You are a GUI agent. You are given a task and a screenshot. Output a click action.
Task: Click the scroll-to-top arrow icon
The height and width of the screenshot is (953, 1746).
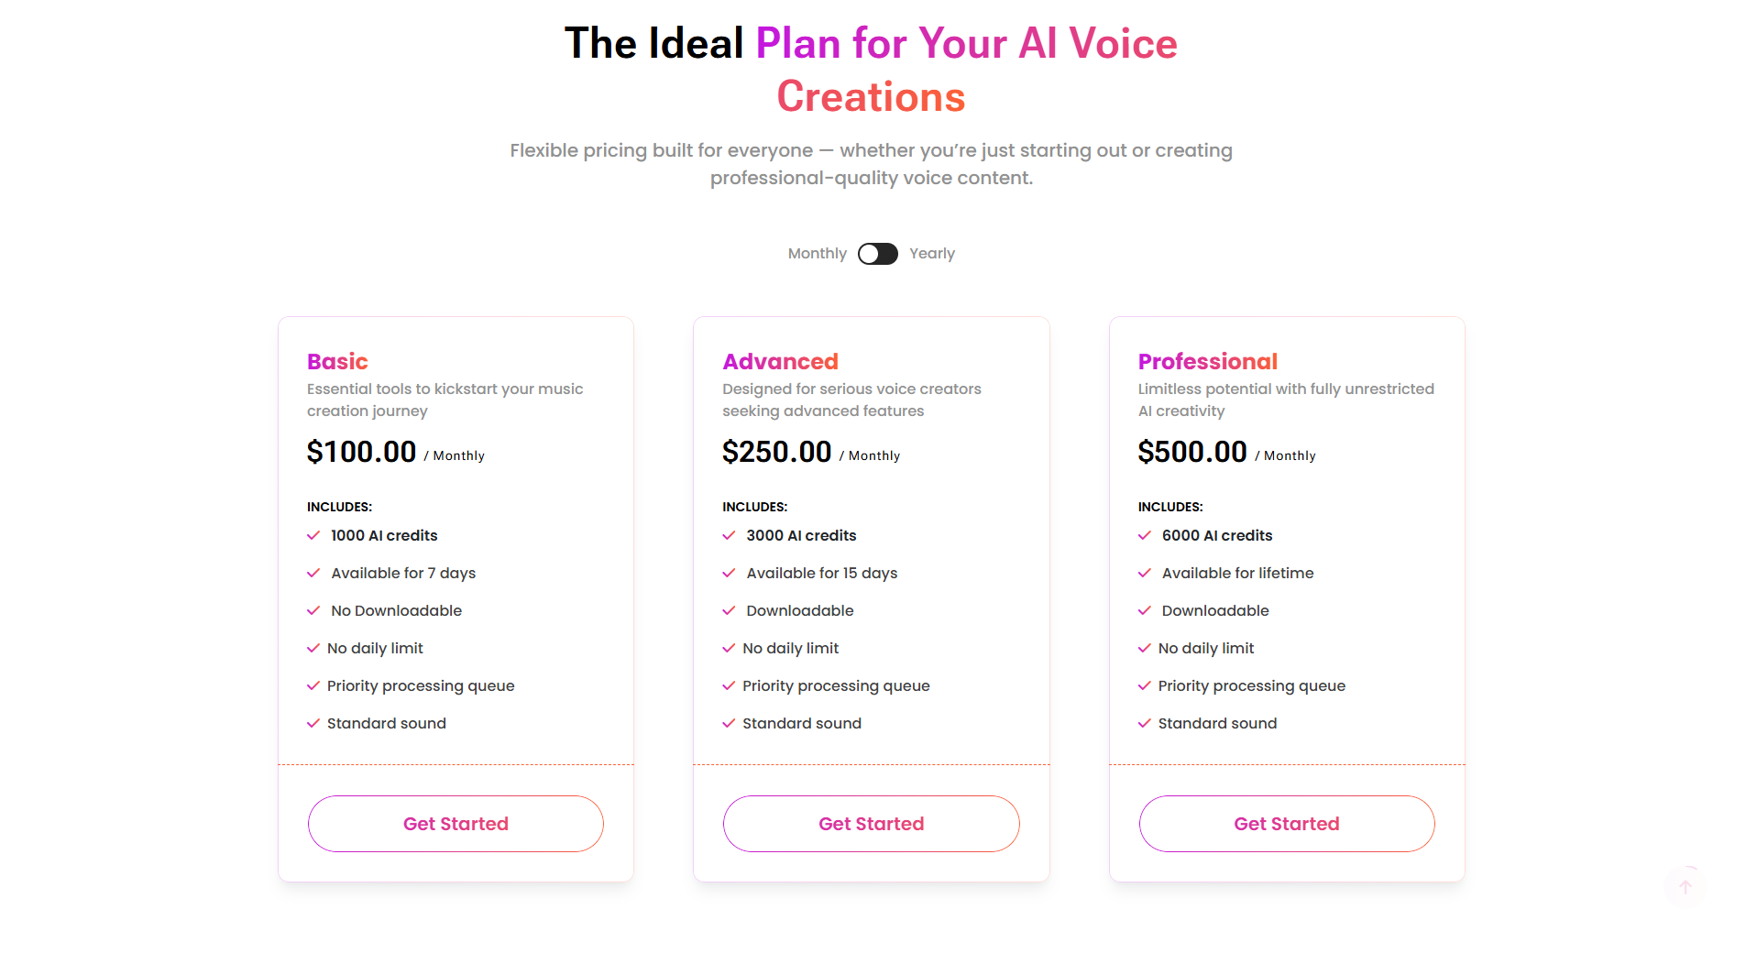coord(1685,887)
